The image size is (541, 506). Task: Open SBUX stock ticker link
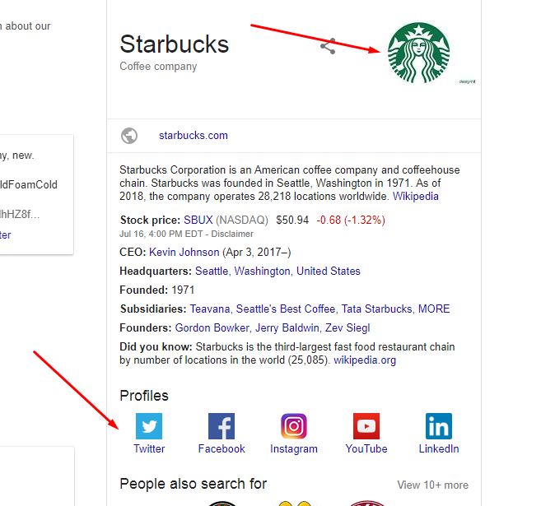tap(198, 220)
